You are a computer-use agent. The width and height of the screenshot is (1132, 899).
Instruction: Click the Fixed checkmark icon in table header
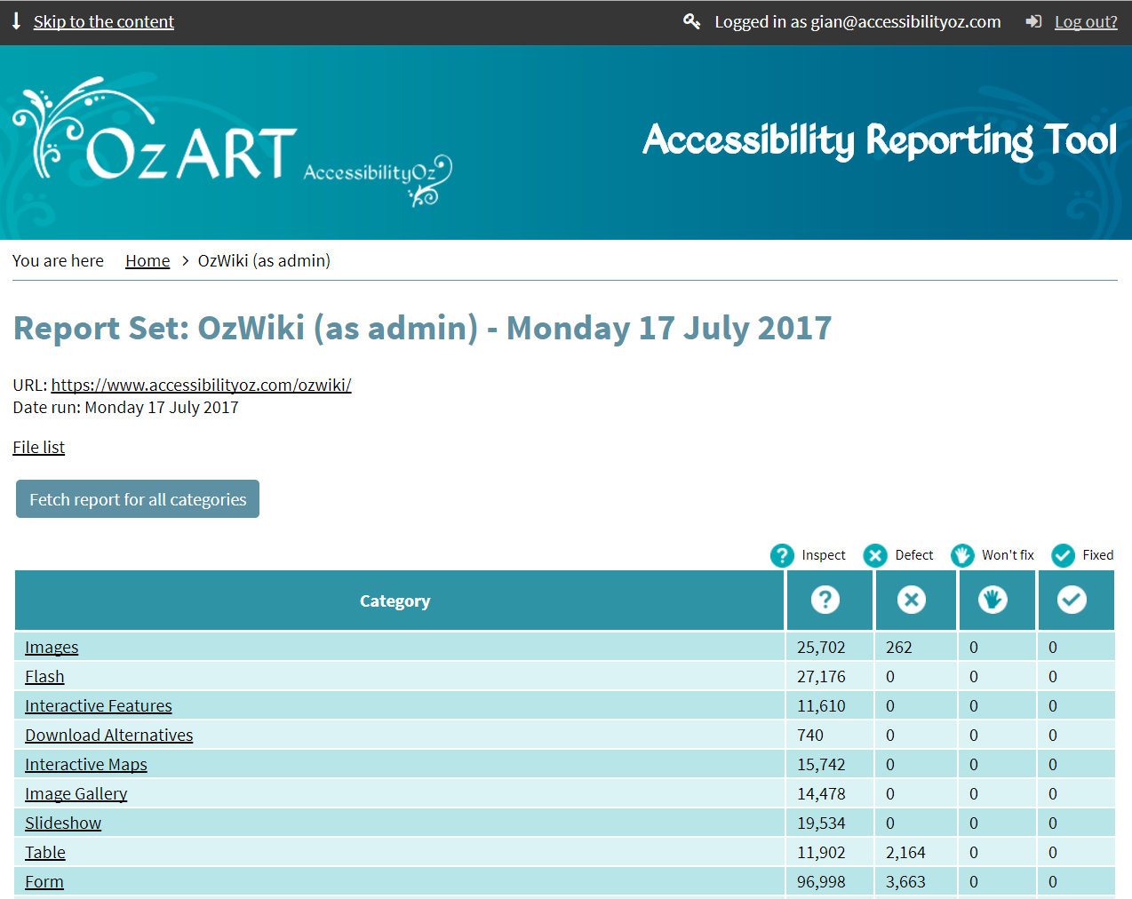pyautogui.click(x=1072, y=600)
